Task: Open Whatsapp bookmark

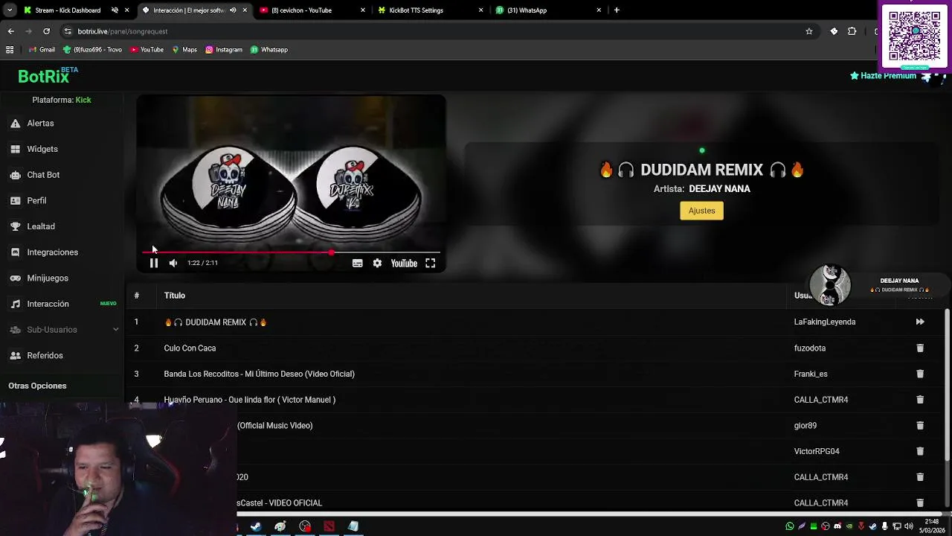Action: point(269,50)
